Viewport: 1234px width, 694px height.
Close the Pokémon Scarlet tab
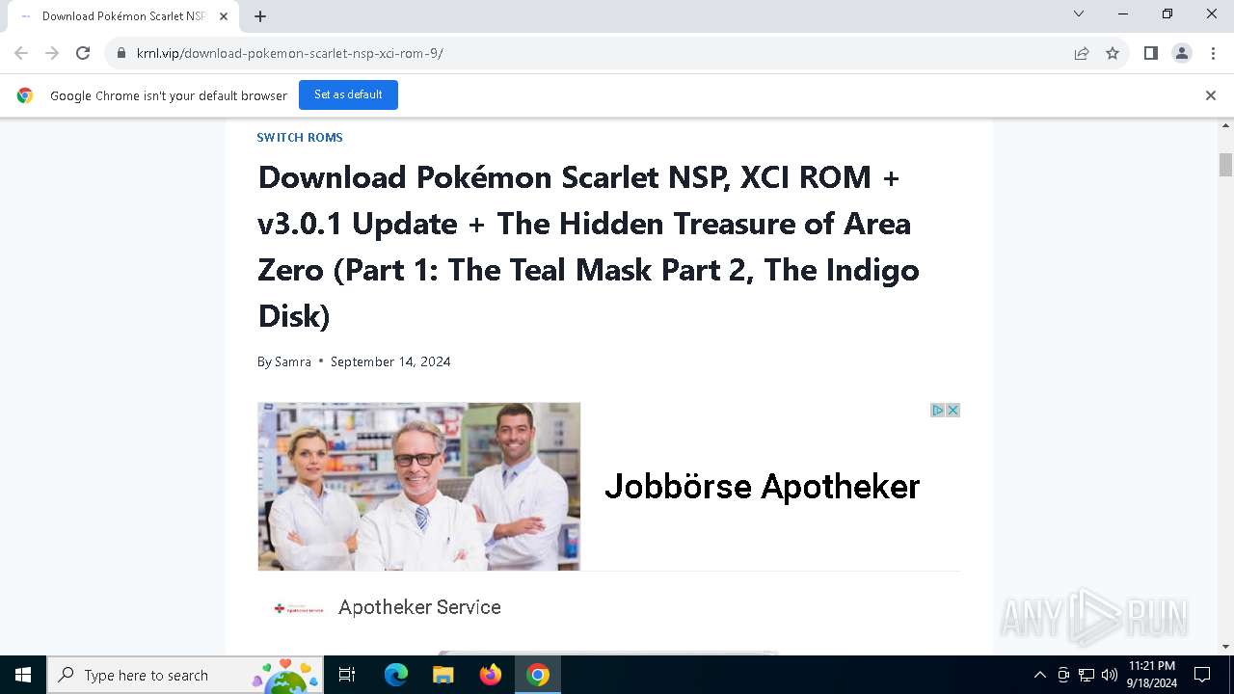[224, 16]
